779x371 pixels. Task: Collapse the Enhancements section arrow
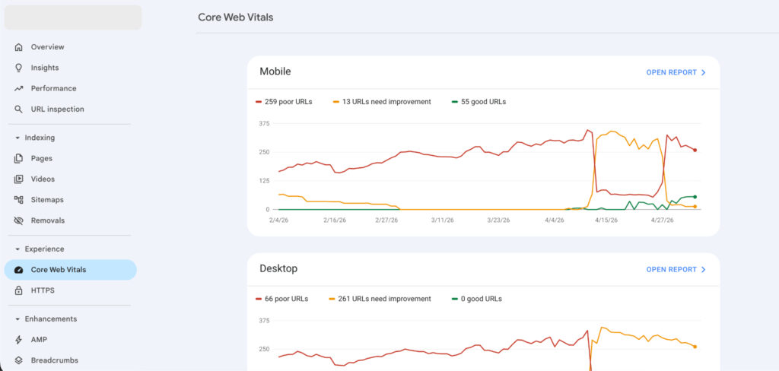point(18,319)
